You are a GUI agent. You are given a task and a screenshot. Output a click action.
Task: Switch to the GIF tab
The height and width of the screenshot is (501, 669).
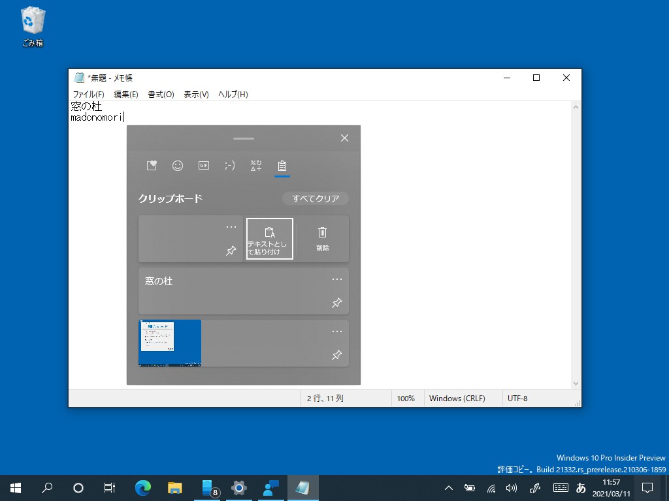coord(203,165)
